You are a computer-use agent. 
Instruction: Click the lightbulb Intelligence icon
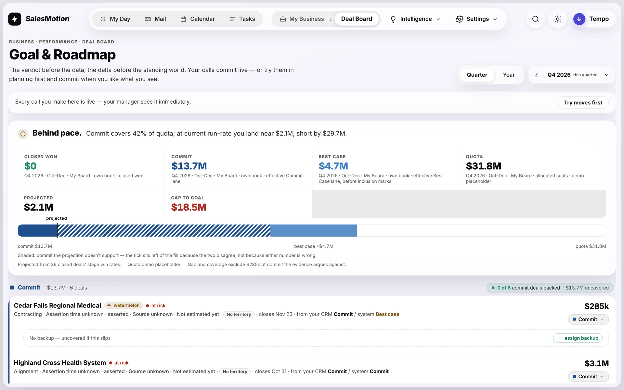click(393, 19)
